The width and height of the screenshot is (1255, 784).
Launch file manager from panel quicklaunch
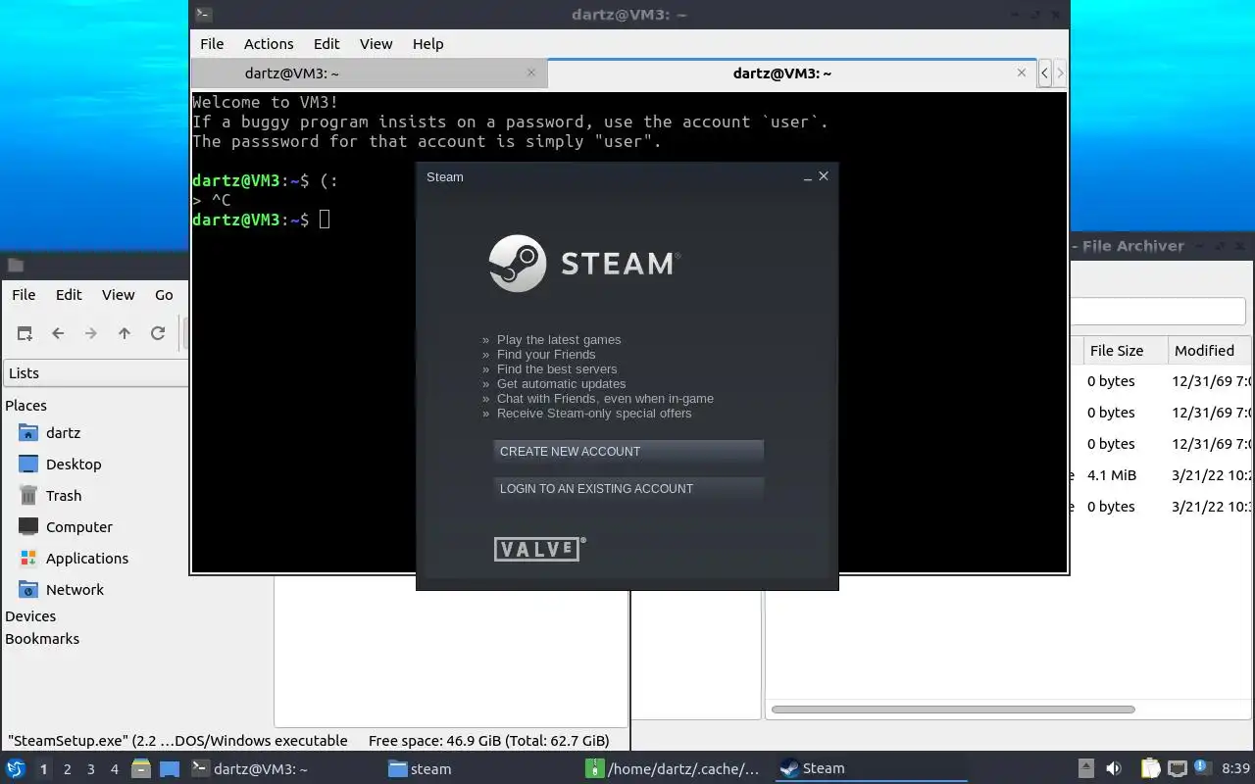(141, 769)
